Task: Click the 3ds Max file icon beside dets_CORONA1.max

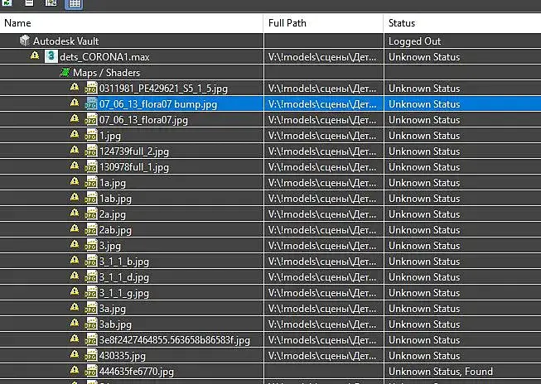Action: (51, 56)
